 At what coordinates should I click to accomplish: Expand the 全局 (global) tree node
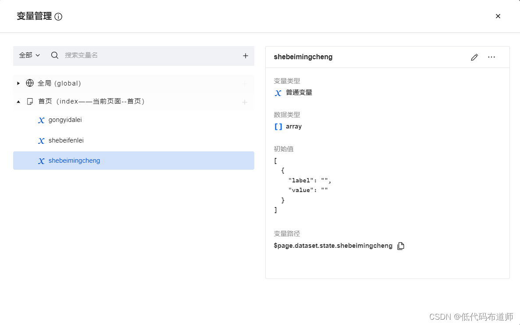click(18, 83)
